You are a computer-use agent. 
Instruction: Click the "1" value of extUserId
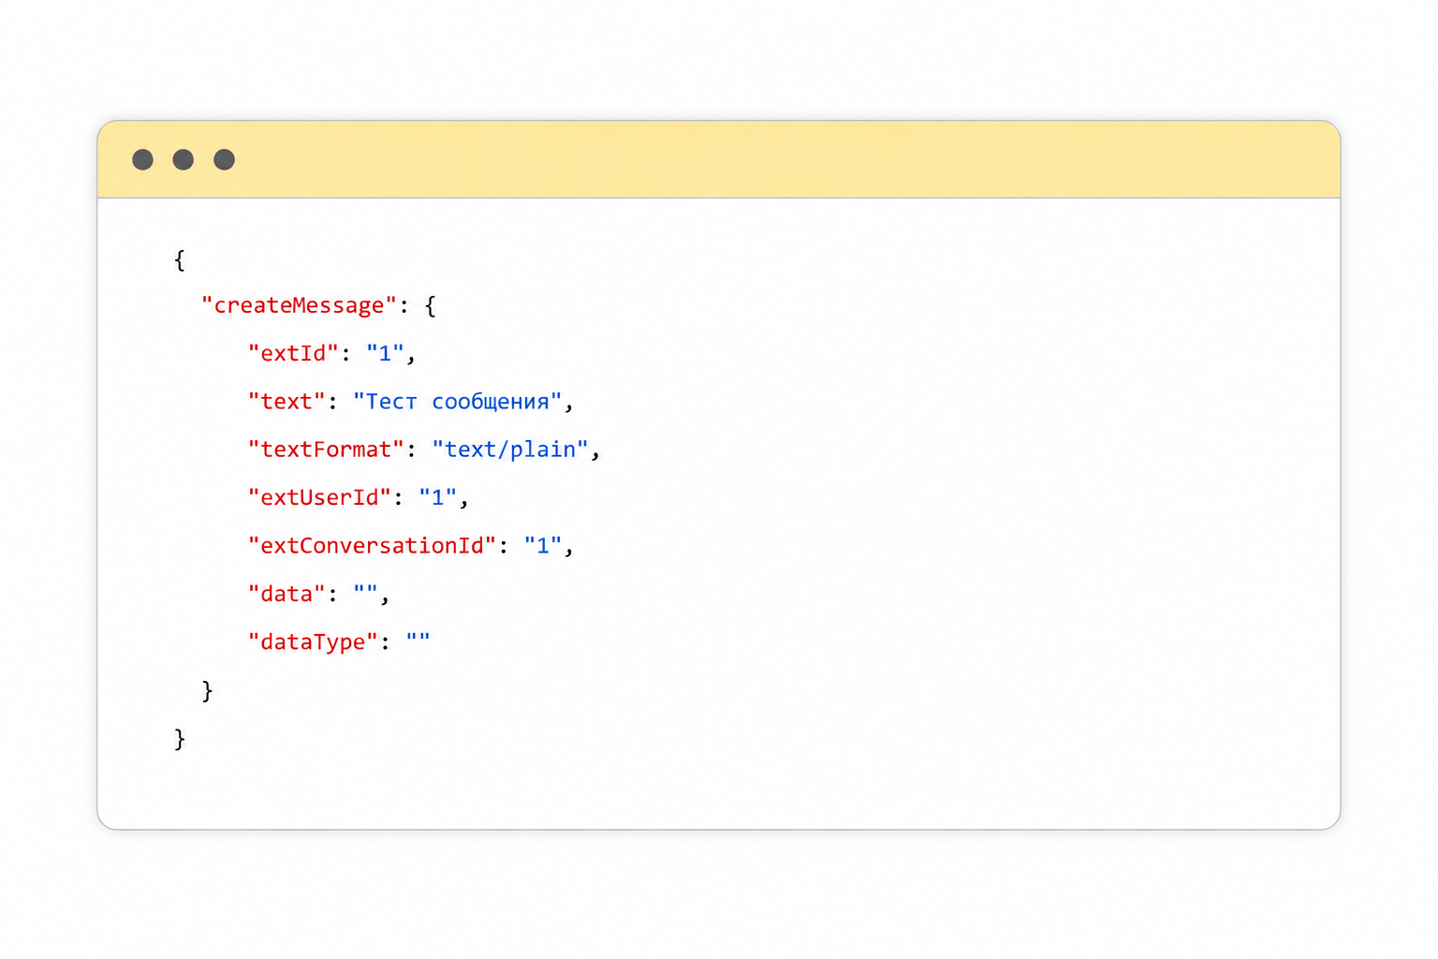pyautogui.click(x=437, y=497)
